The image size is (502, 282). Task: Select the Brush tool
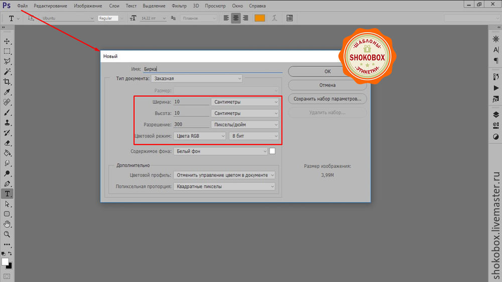pyautogui.click(x=7, y=112)
